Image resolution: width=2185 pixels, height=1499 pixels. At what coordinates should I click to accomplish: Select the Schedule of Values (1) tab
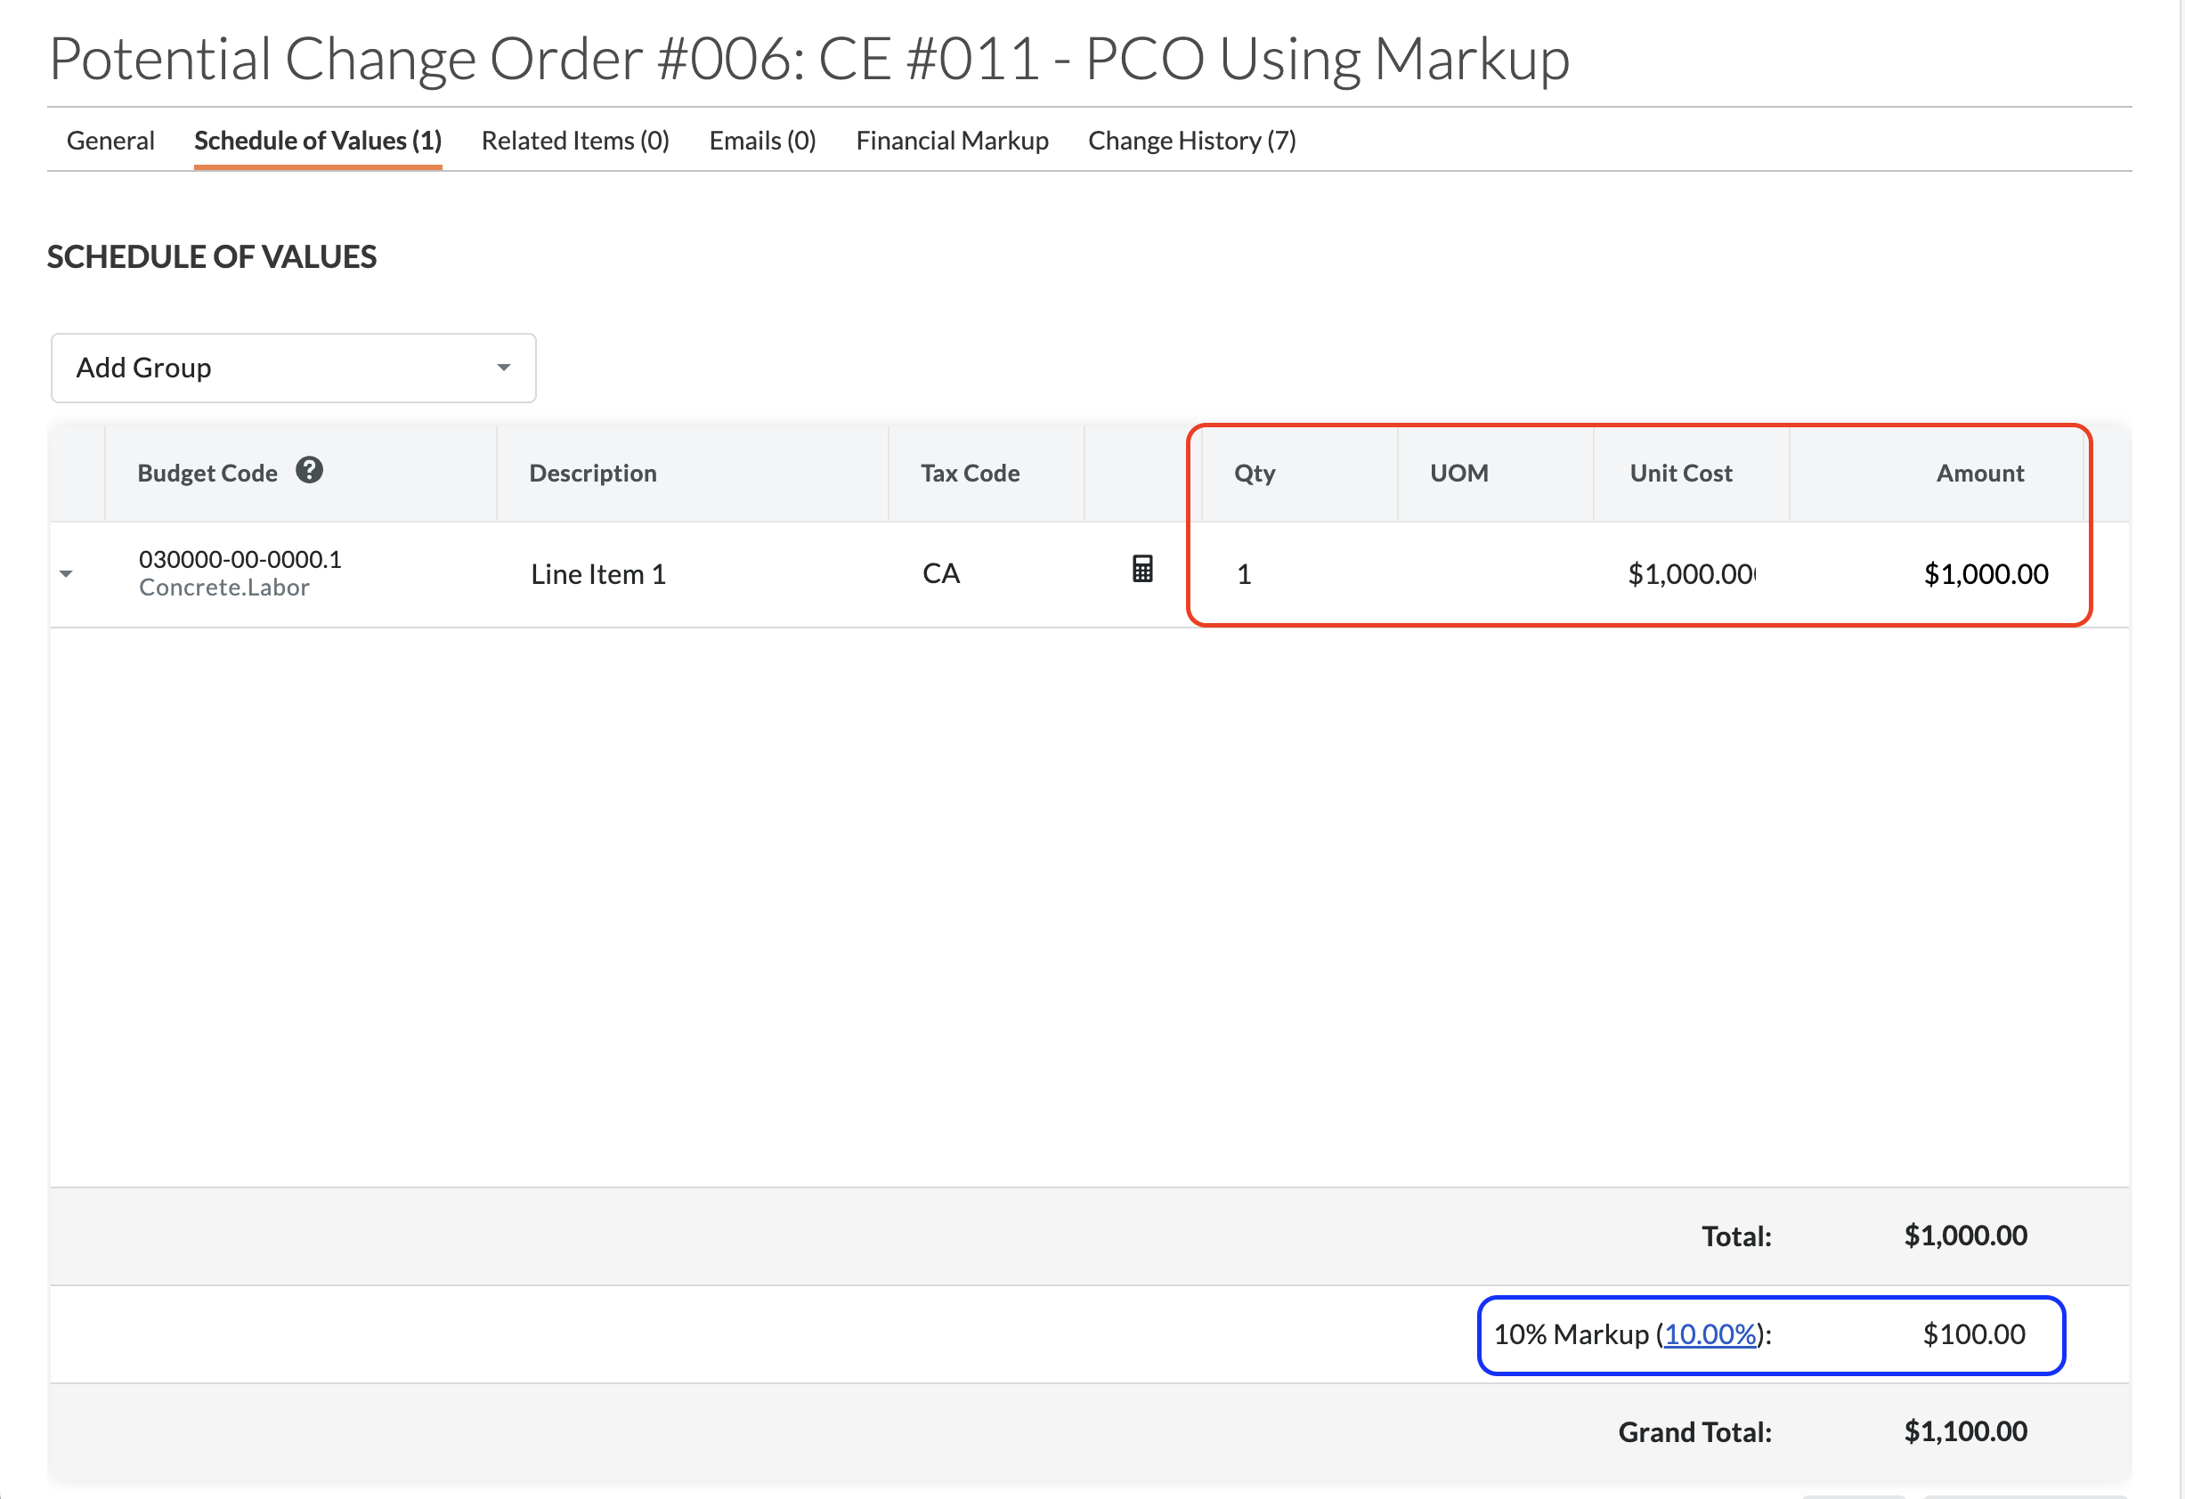coord(318,141)
